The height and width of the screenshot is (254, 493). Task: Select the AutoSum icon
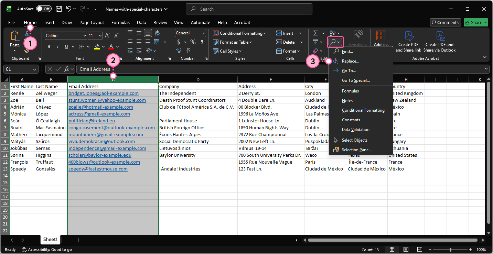[315, 33]
